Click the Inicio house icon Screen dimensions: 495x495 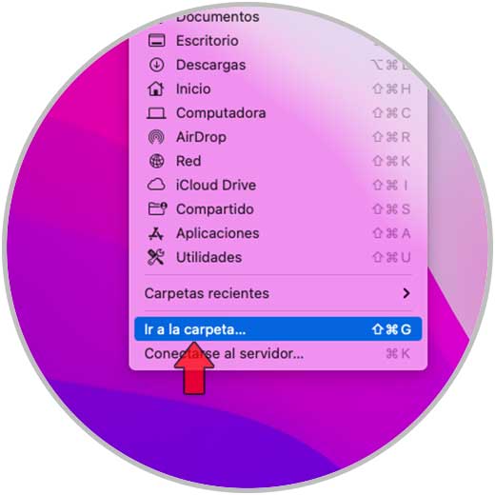[156, 89]
